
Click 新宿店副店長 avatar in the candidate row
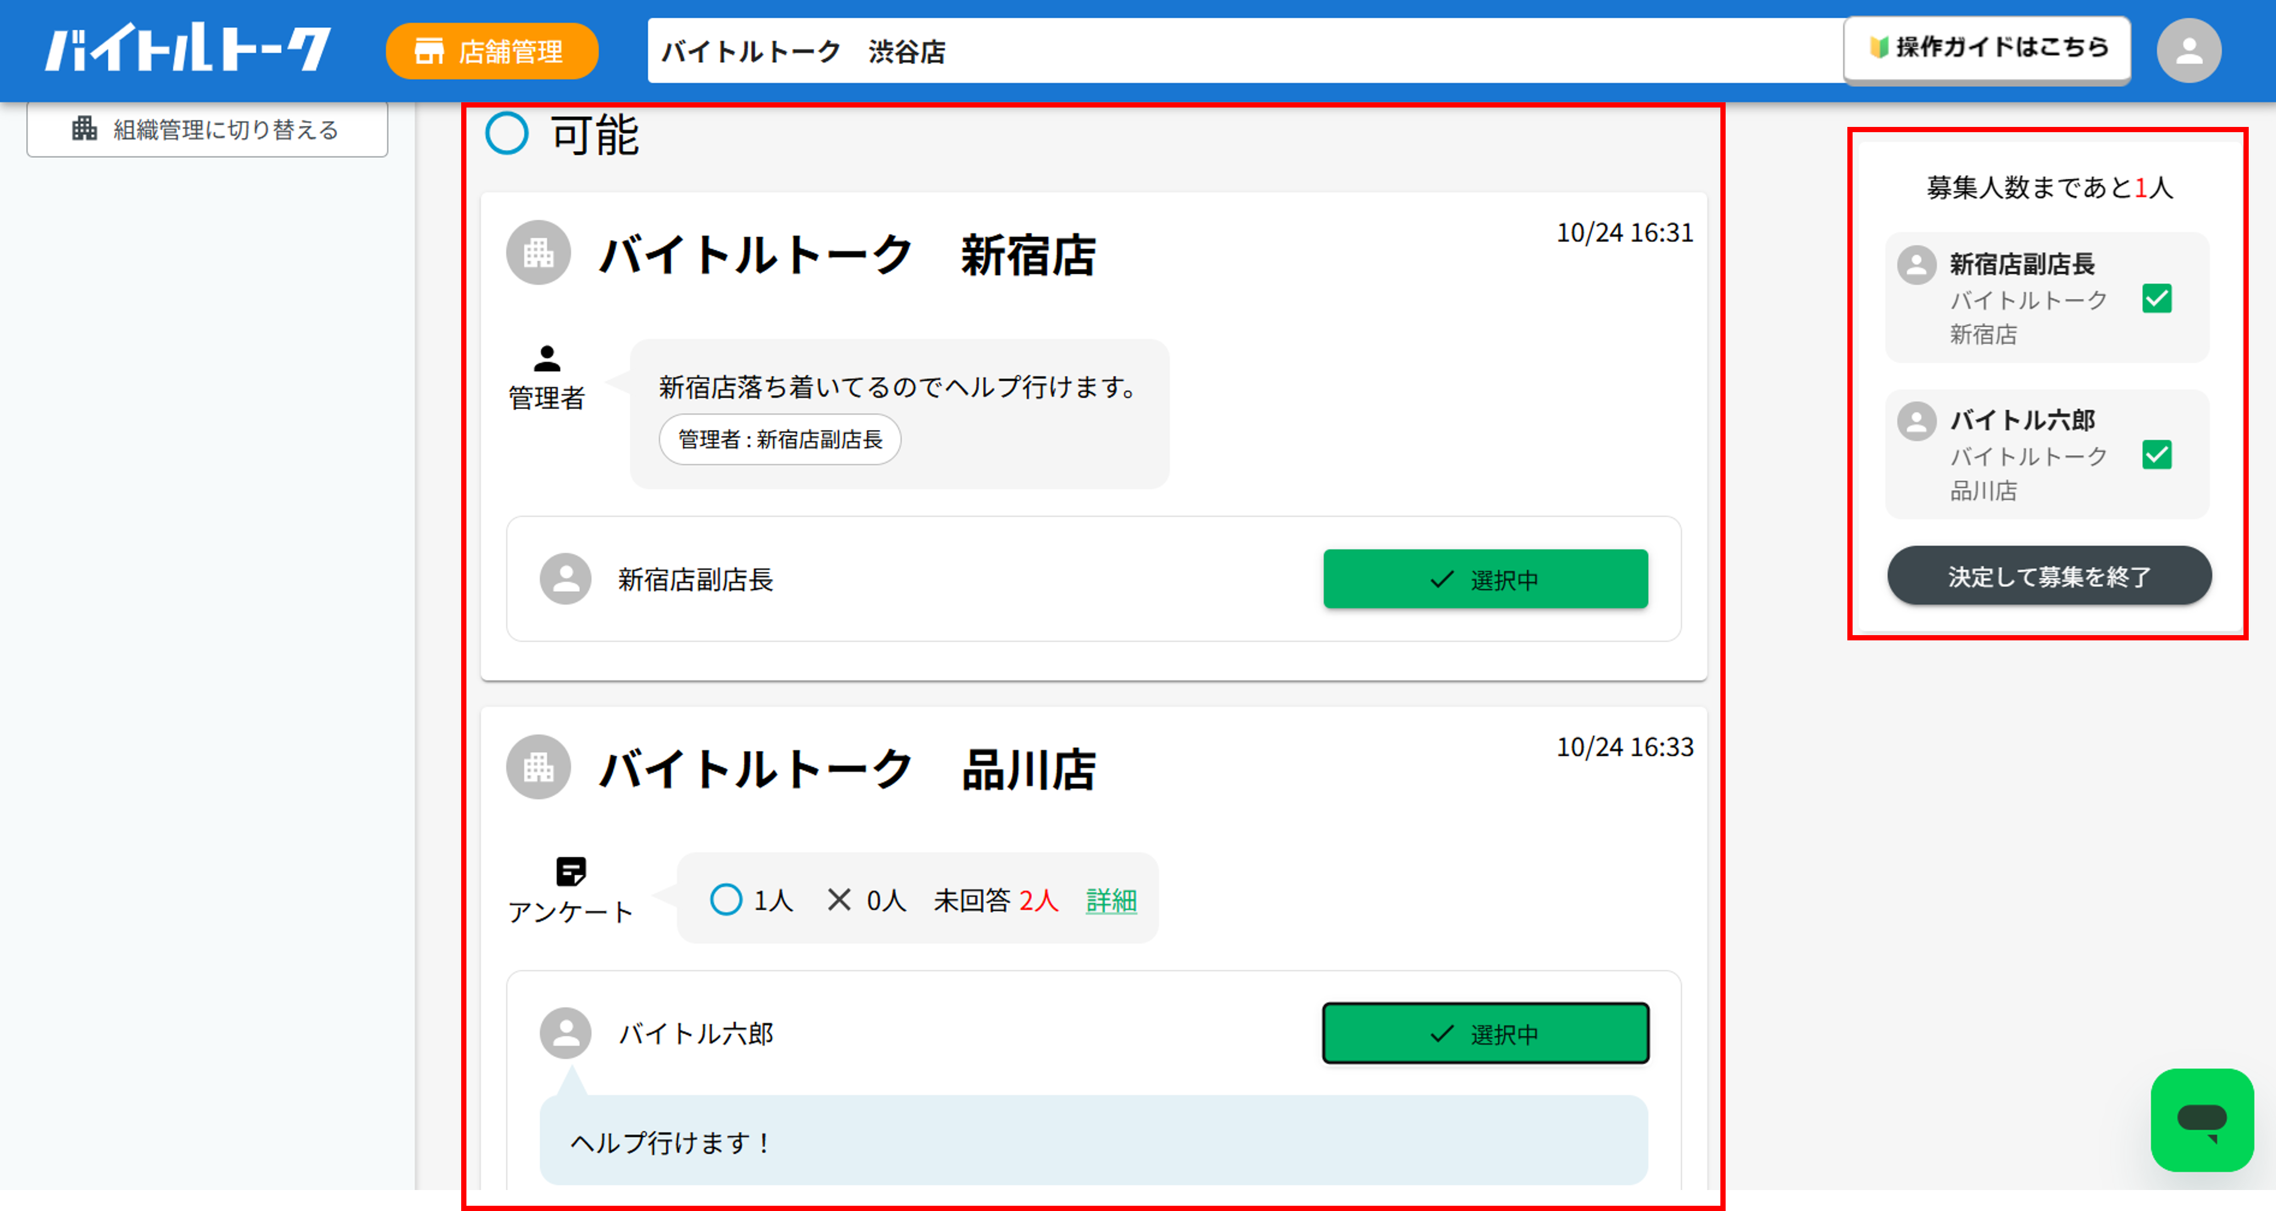(x=566, y=580)
